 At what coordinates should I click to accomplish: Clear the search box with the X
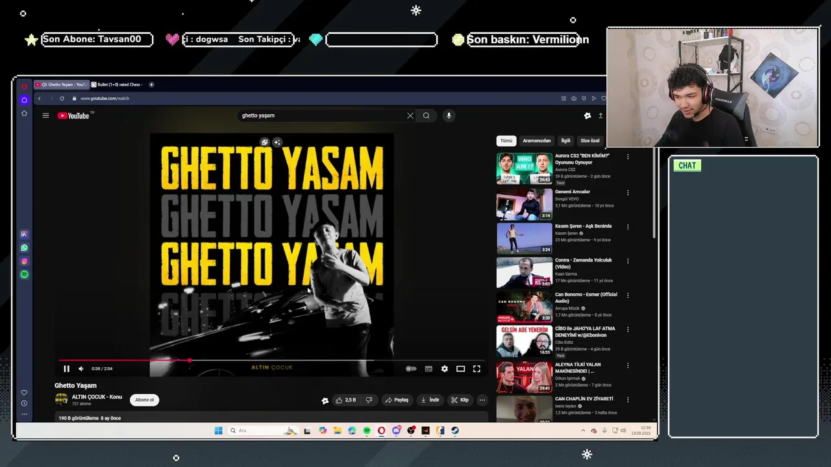410,115
